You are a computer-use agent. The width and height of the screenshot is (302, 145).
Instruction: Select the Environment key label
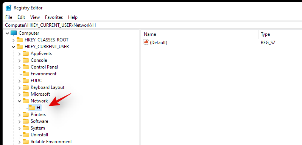(44, 74)
